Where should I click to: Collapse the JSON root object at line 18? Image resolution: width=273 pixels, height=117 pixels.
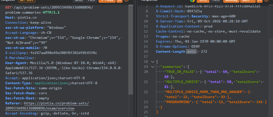[153, 62]
